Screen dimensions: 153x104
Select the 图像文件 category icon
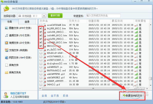[x=6, y=28]
